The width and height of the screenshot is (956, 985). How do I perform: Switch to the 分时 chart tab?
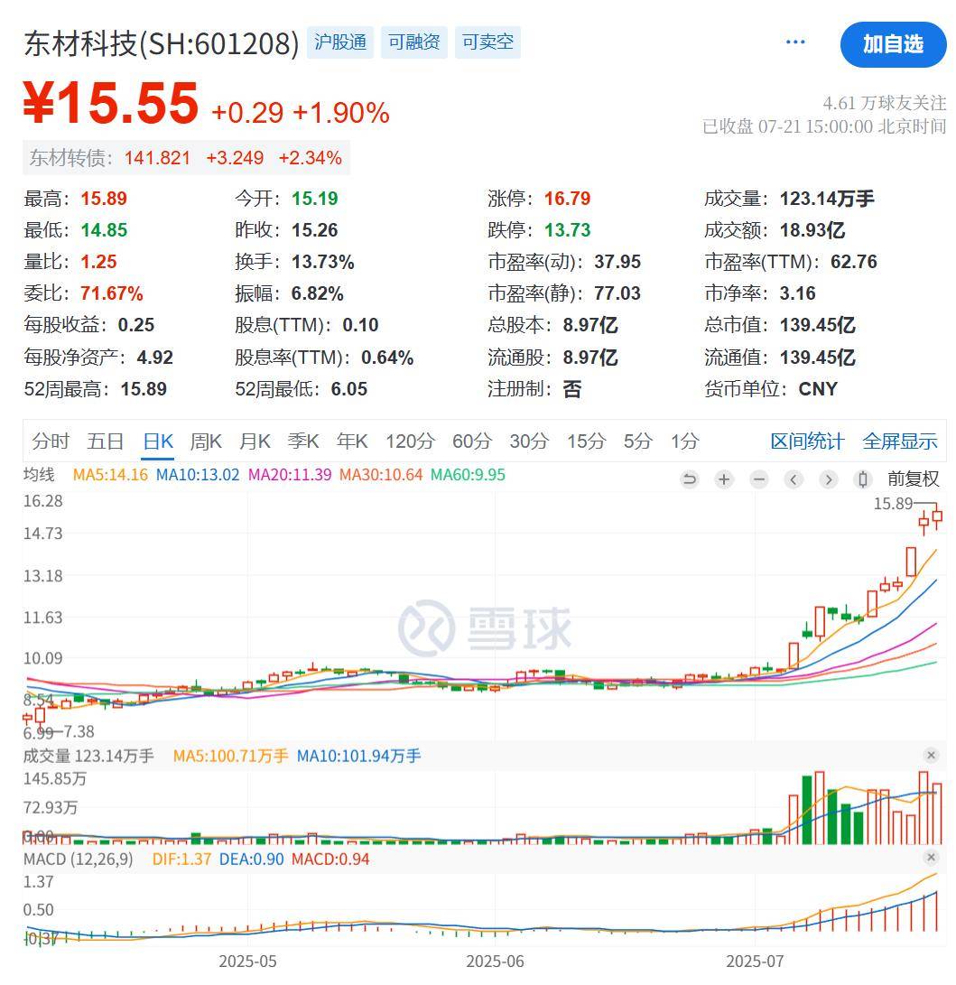pyautogui.click(x=51, y=441)
